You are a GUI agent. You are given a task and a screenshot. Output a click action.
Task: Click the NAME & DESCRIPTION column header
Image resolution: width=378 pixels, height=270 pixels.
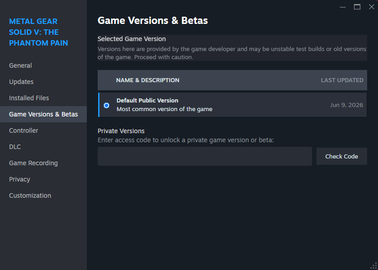147,80
